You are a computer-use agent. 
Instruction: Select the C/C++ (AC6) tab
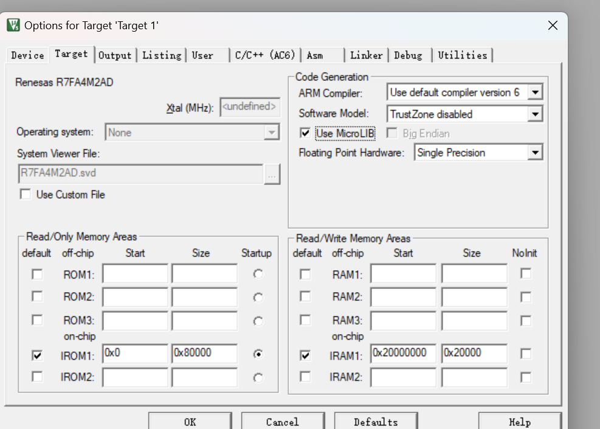coord(265,55)
